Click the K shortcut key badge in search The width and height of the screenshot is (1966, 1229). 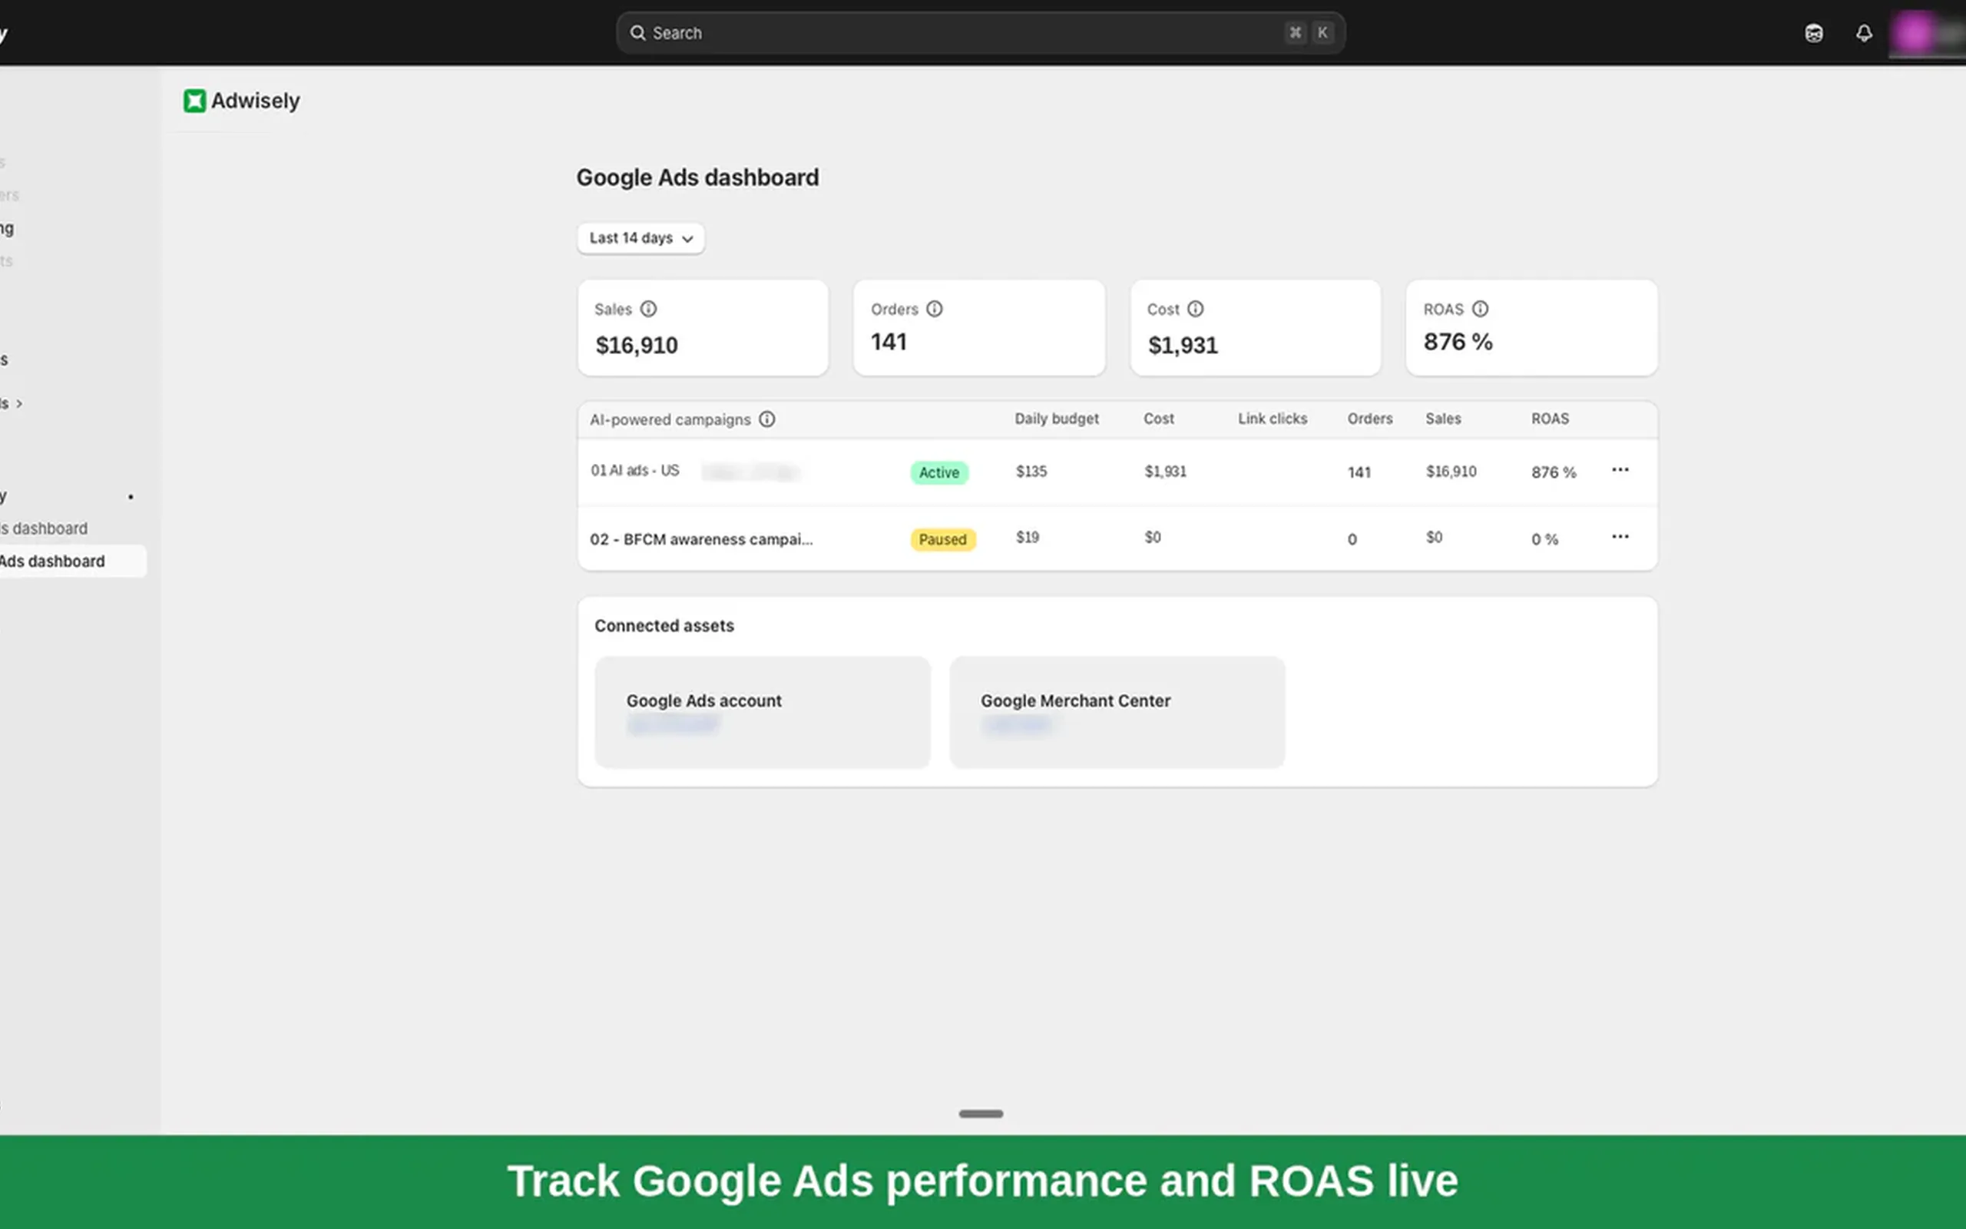click(1322, 32)
